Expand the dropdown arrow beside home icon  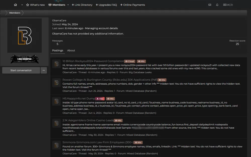[22, 5]
